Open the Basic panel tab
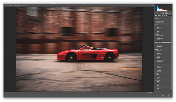Image resolution: width=176 pixels, height=102 pixels. click(155, 15)
